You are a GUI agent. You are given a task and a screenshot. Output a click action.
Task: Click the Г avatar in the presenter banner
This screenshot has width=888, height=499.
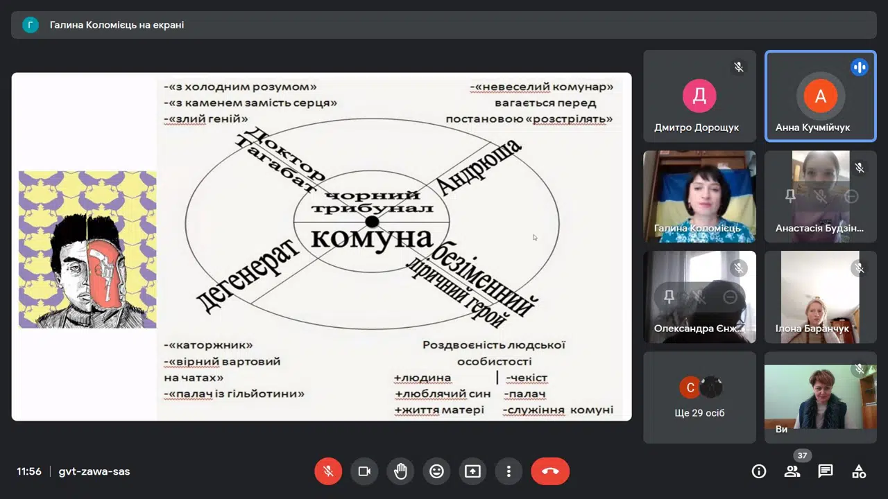[x=31, y=25]
